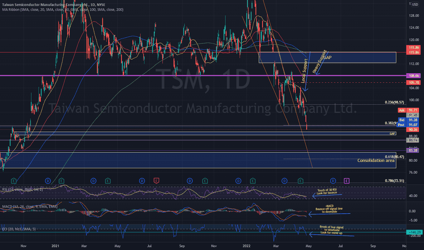This screenshot has height=250, width=424.
Task: Select the 'Local Support' annotation text
Action: (304, 71)
